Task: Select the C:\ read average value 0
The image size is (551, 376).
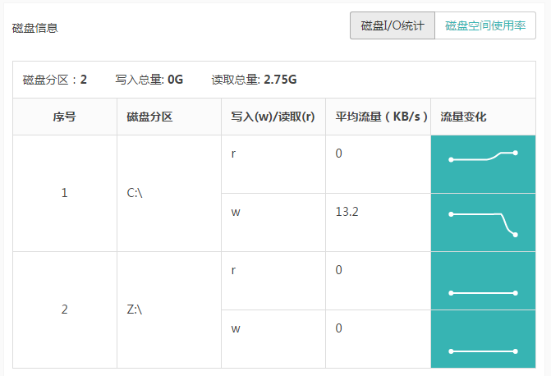Action: coord(339,154)
